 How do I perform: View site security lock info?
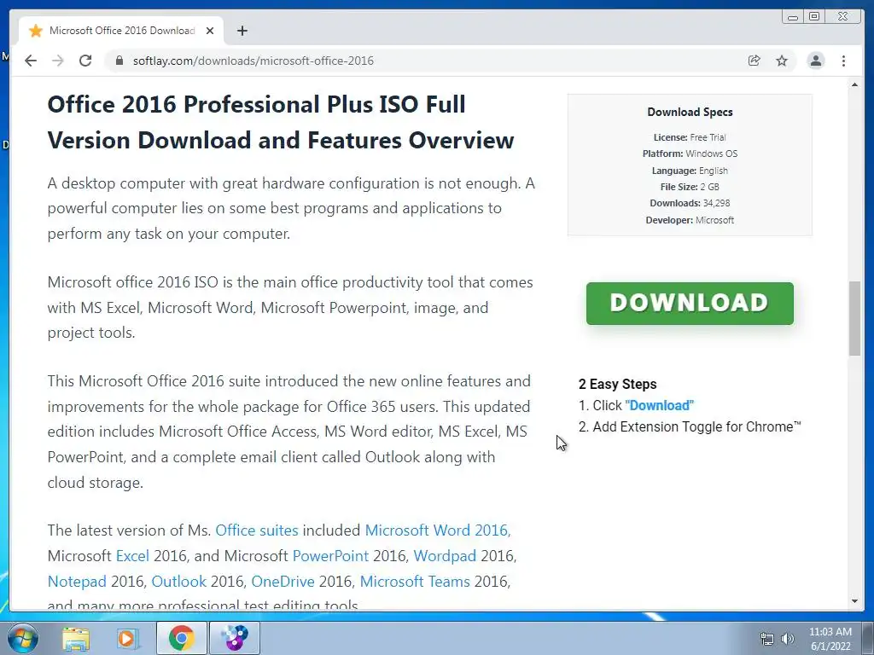119,61
